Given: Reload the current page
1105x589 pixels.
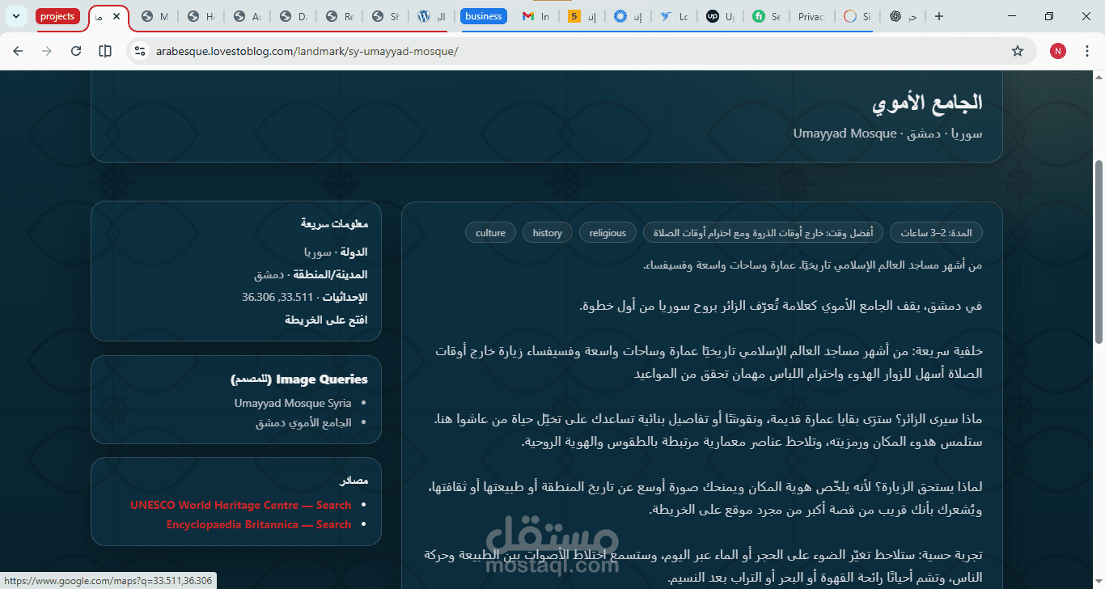Looking at the screenshot, I should click(76, 51).
